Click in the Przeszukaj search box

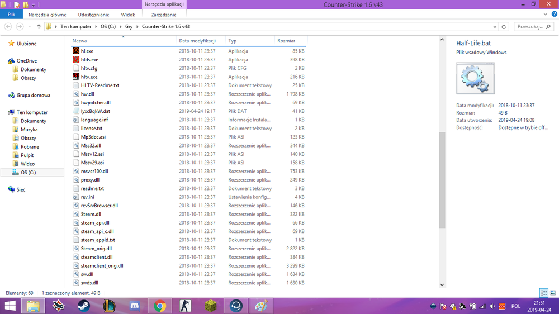534,27
